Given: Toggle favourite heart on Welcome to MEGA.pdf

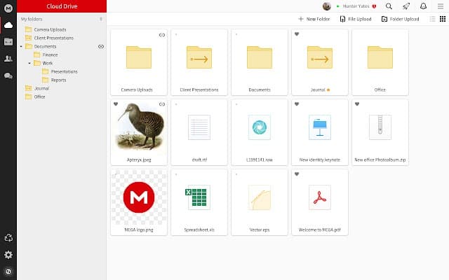Looking at the screenshot, I should pos(297,174).
